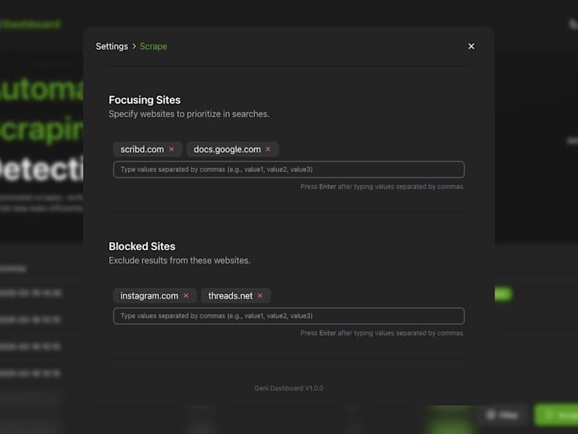578x434 pixels.
Task: Remove the instagram.com blocked tag
Action: pyautogui.click(x=186, y=296)
